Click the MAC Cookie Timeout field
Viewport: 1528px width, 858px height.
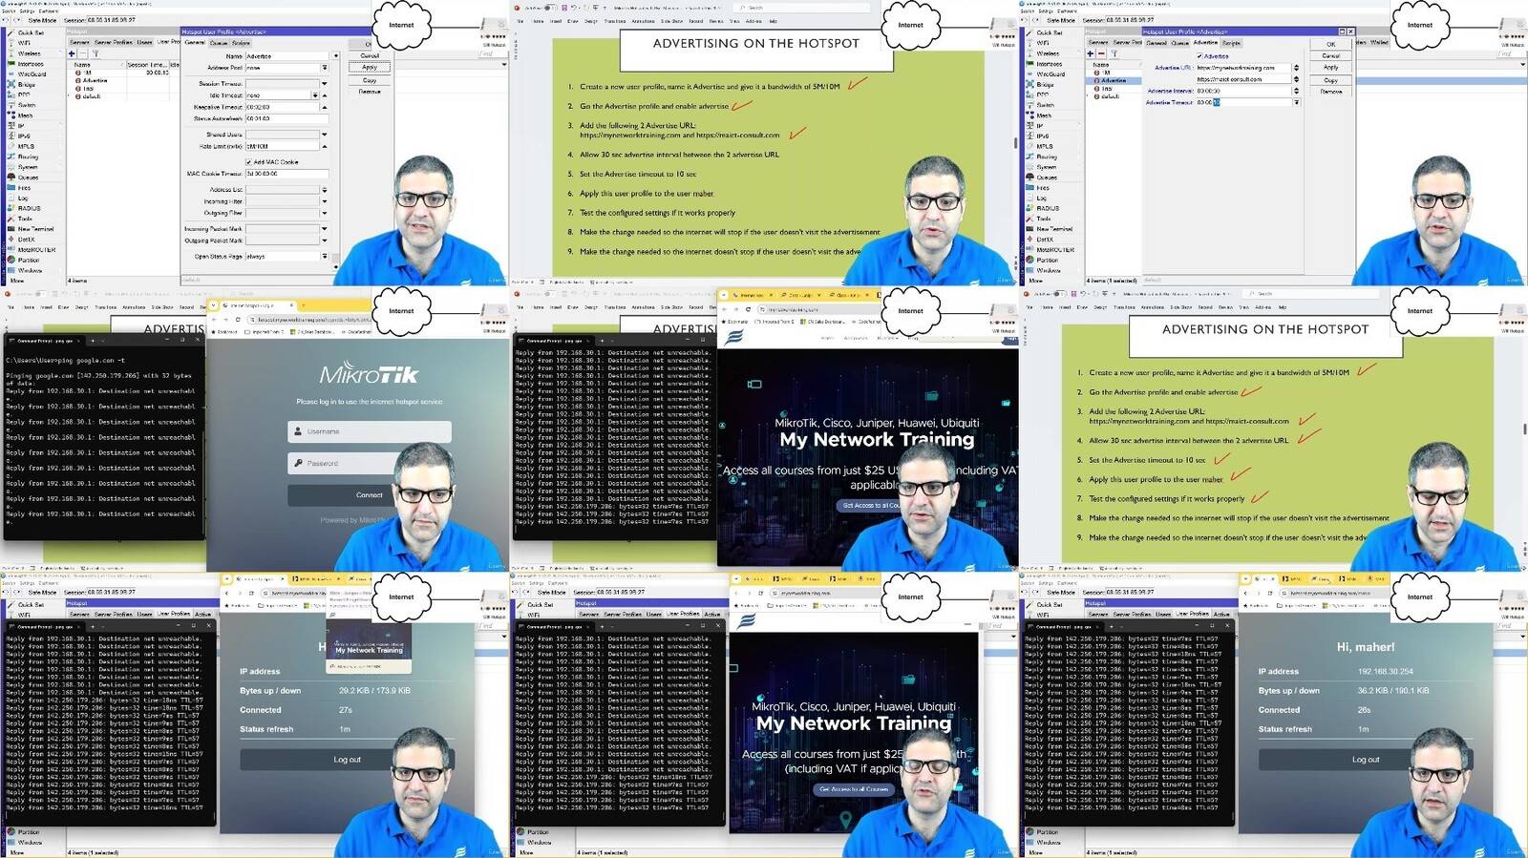tap(286, 174)
